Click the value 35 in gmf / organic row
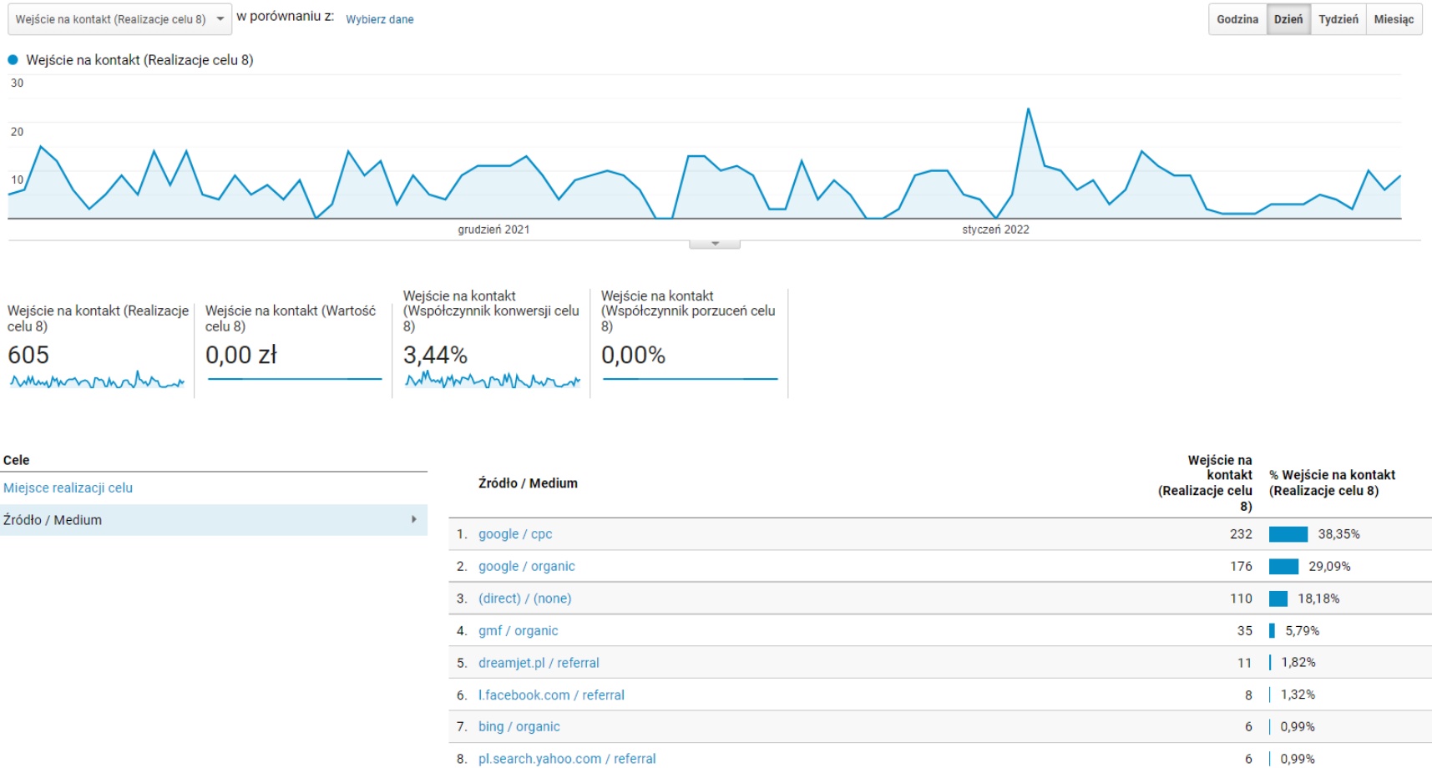The height and width of the screenshot is (768, 1432). 1245,631
